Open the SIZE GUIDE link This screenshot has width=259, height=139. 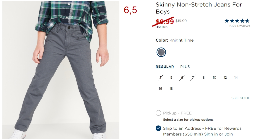pyautogui.click(x=241, y=98)
